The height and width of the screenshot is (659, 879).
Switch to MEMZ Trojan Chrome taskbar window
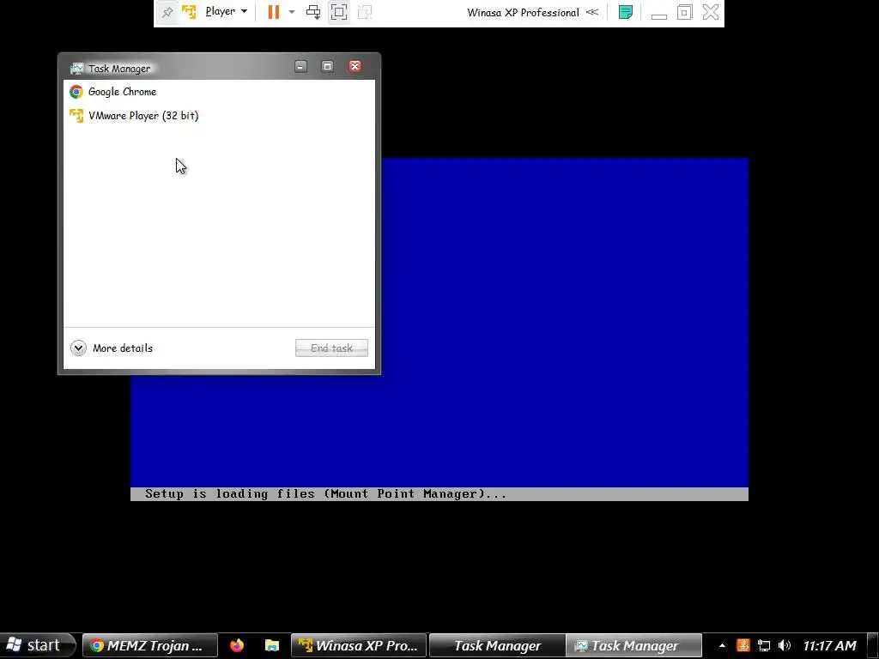(x=149, y=645)
